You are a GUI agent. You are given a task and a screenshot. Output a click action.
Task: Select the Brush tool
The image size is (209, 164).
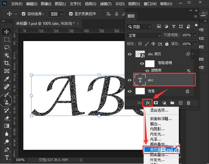pyautogui.click(x=7, y=95)
